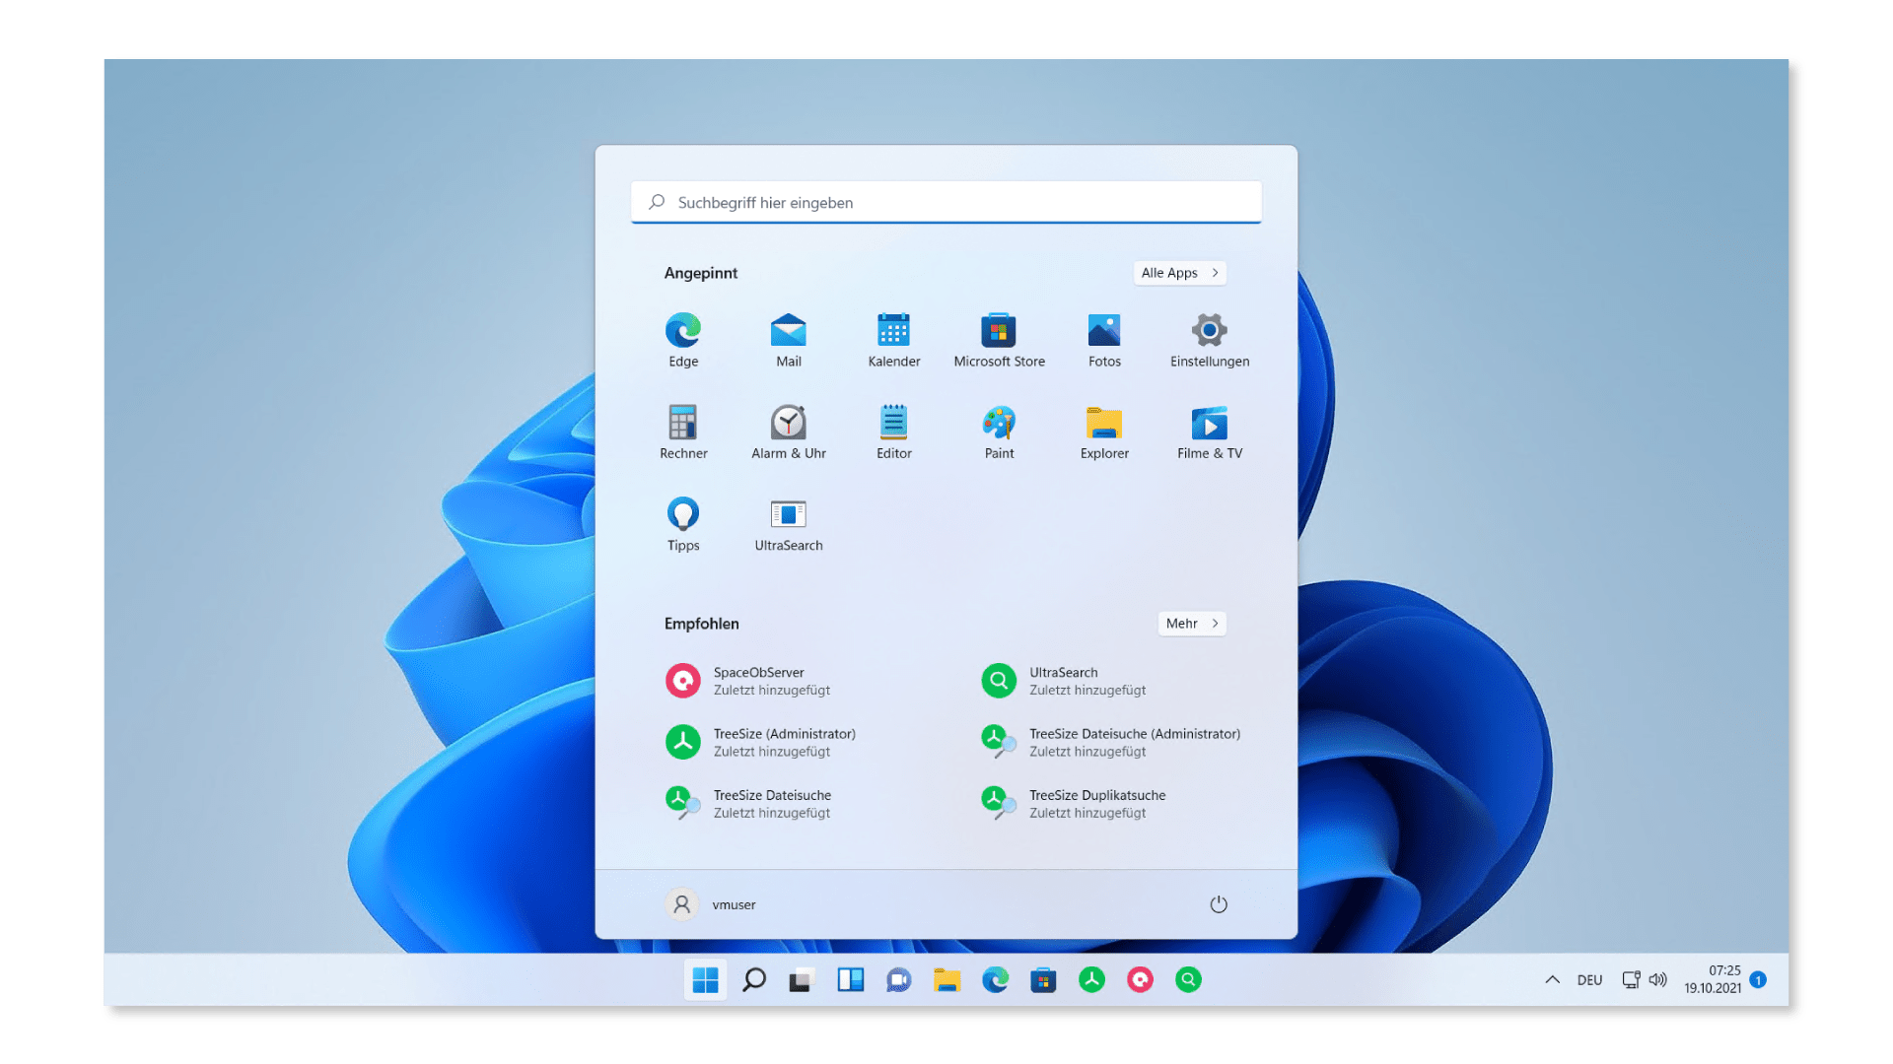This screenshot has width=1893, height=1064.
Task: Click the power button in the Start menu
Action: 1219,903
